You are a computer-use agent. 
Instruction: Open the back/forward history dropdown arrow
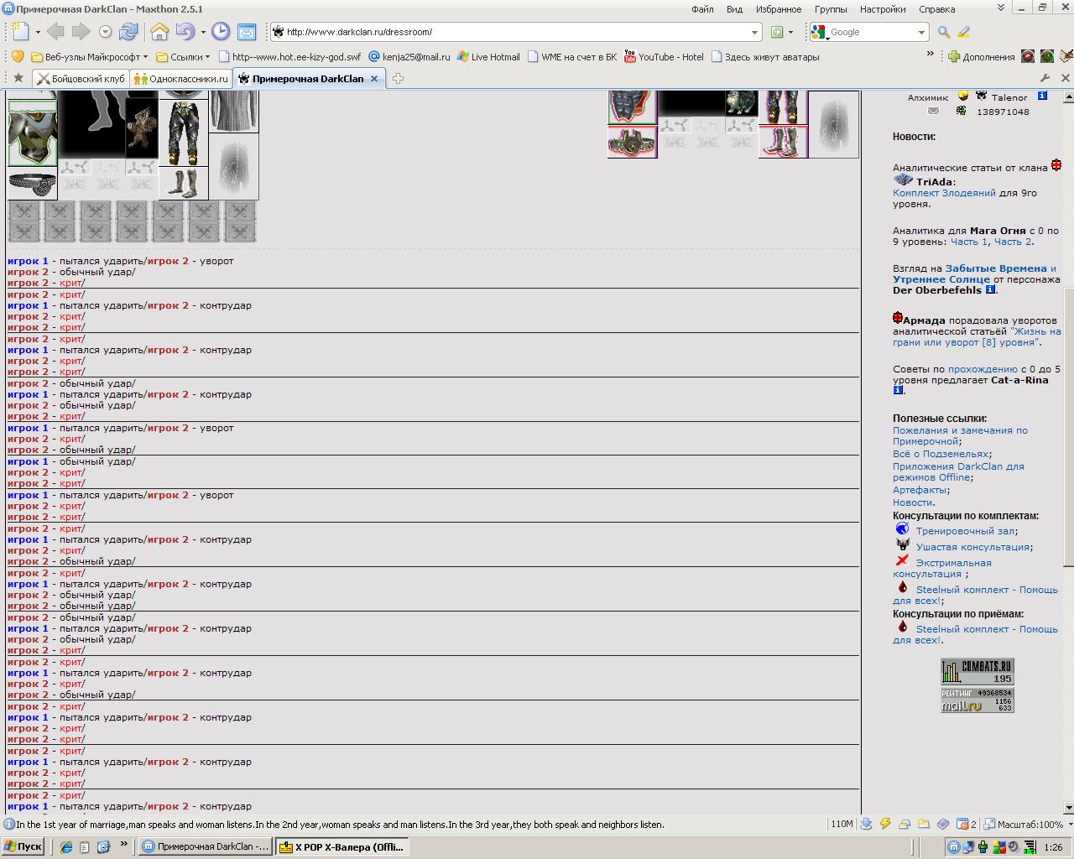[105, 32]
